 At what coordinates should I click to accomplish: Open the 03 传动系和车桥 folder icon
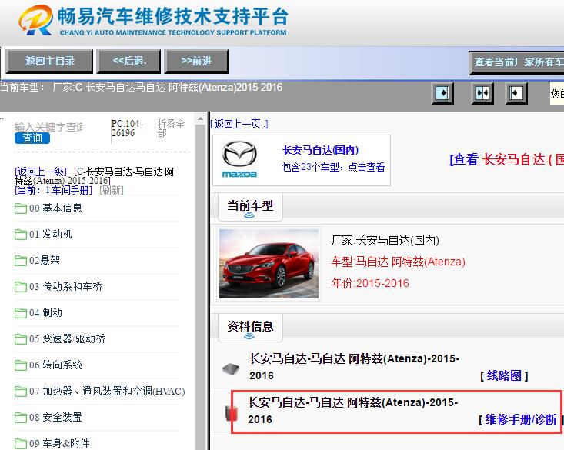click(x=21, y=287)
